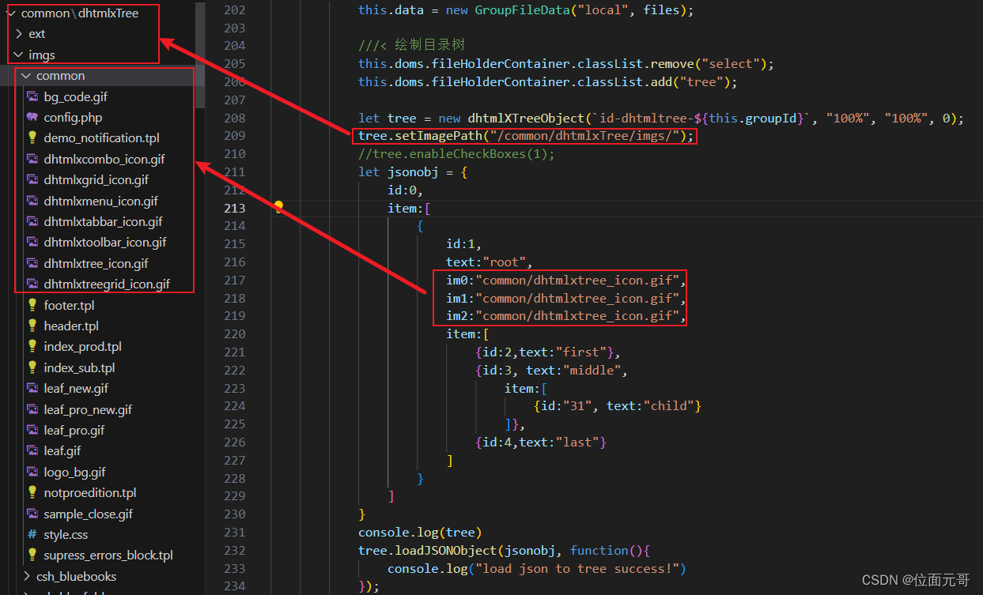Click the image icon of dhtmlxtreegrid_icon.gif

point(32,284)
